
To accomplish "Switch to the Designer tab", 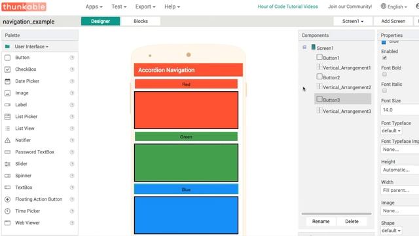I will tap(100, 21).
